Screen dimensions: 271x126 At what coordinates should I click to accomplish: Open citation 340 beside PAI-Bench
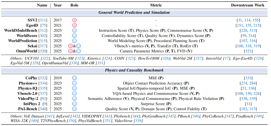pyautogui.click(x=43, y=109)
